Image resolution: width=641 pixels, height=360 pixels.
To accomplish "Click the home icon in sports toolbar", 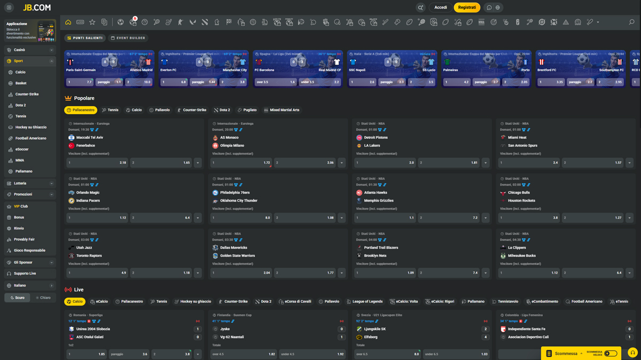I will coord(68,22).
